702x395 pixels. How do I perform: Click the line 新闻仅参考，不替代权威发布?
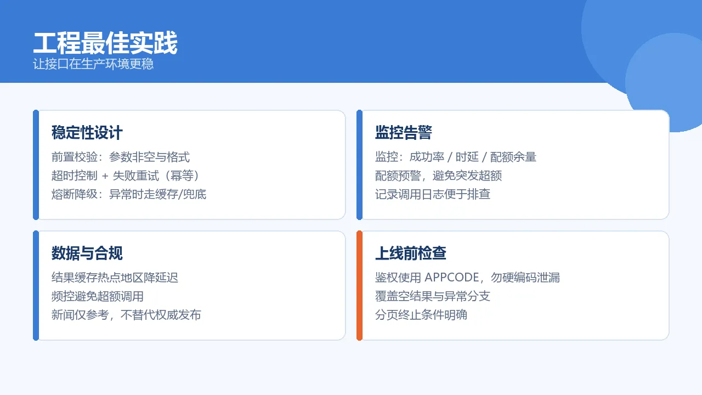pos(126,315)
